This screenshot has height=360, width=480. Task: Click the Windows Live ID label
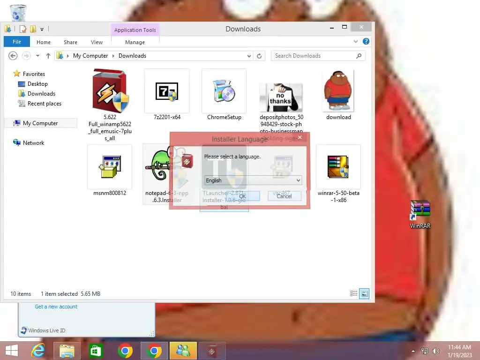(46, 330)
